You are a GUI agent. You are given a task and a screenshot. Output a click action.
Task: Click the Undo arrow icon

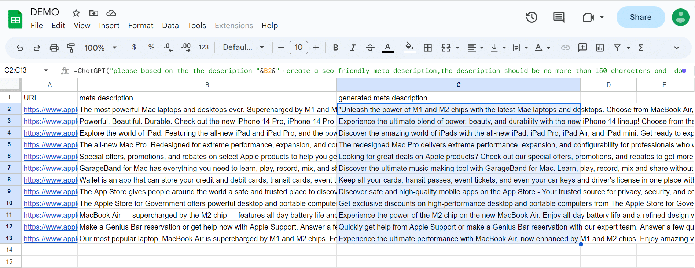(x=20, y=48)
